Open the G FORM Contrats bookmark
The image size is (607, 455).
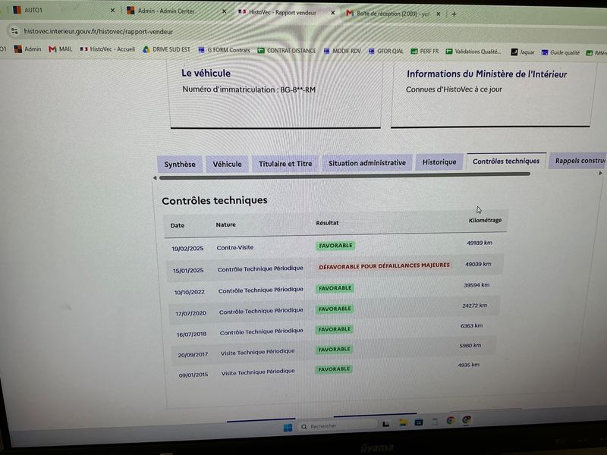point(224,50)
